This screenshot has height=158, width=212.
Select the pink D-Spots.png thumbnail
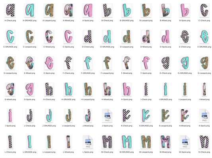tap(165, 37)
